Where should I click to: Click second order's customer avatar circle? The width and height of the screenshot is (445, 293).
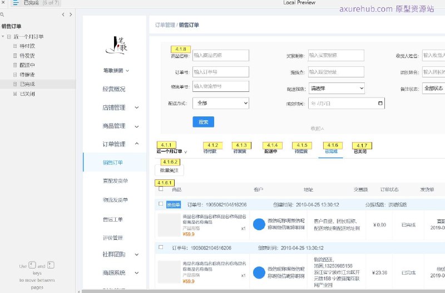[x=259, y=272]
